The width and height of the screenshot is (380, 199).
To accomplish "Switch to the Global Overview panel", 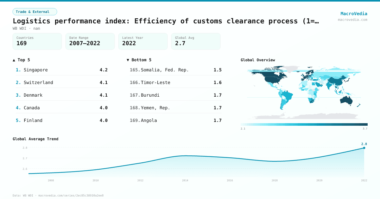I will (258, 60).
